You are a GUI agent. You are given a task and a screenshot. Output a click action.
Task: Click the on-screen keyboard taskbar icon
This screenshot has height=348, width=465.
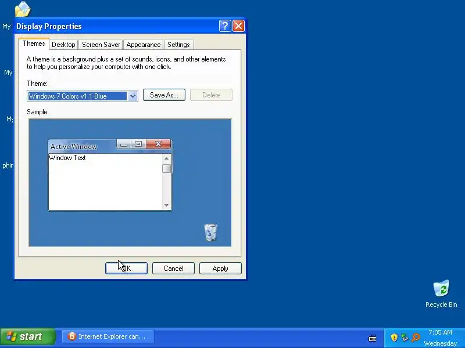[373, 338]
